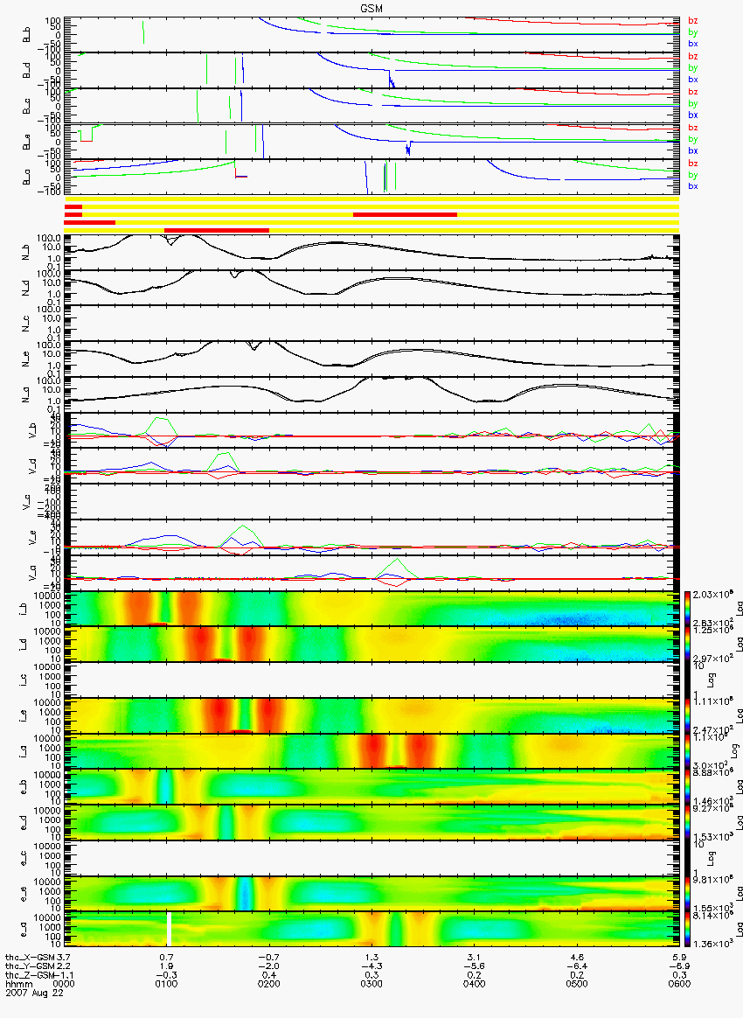Viewport: 743px width, 1018px height.
Task: Click the empty V_c velocity panel
Action: click(x=371, y=500)
